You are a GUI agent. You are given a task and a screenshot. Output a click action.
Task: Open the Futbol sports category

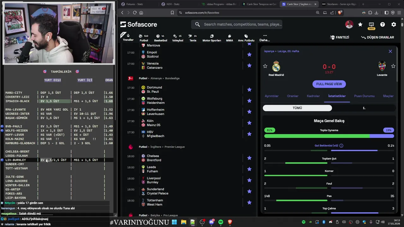(144, 38)
